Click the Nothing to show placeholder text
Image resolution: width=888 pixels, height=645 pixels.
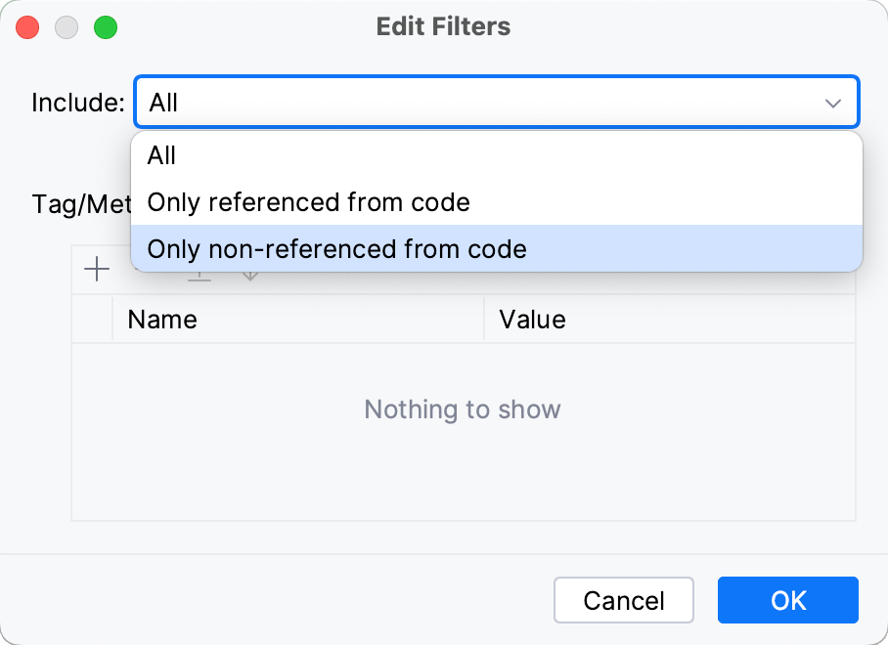tap(463, 409)
